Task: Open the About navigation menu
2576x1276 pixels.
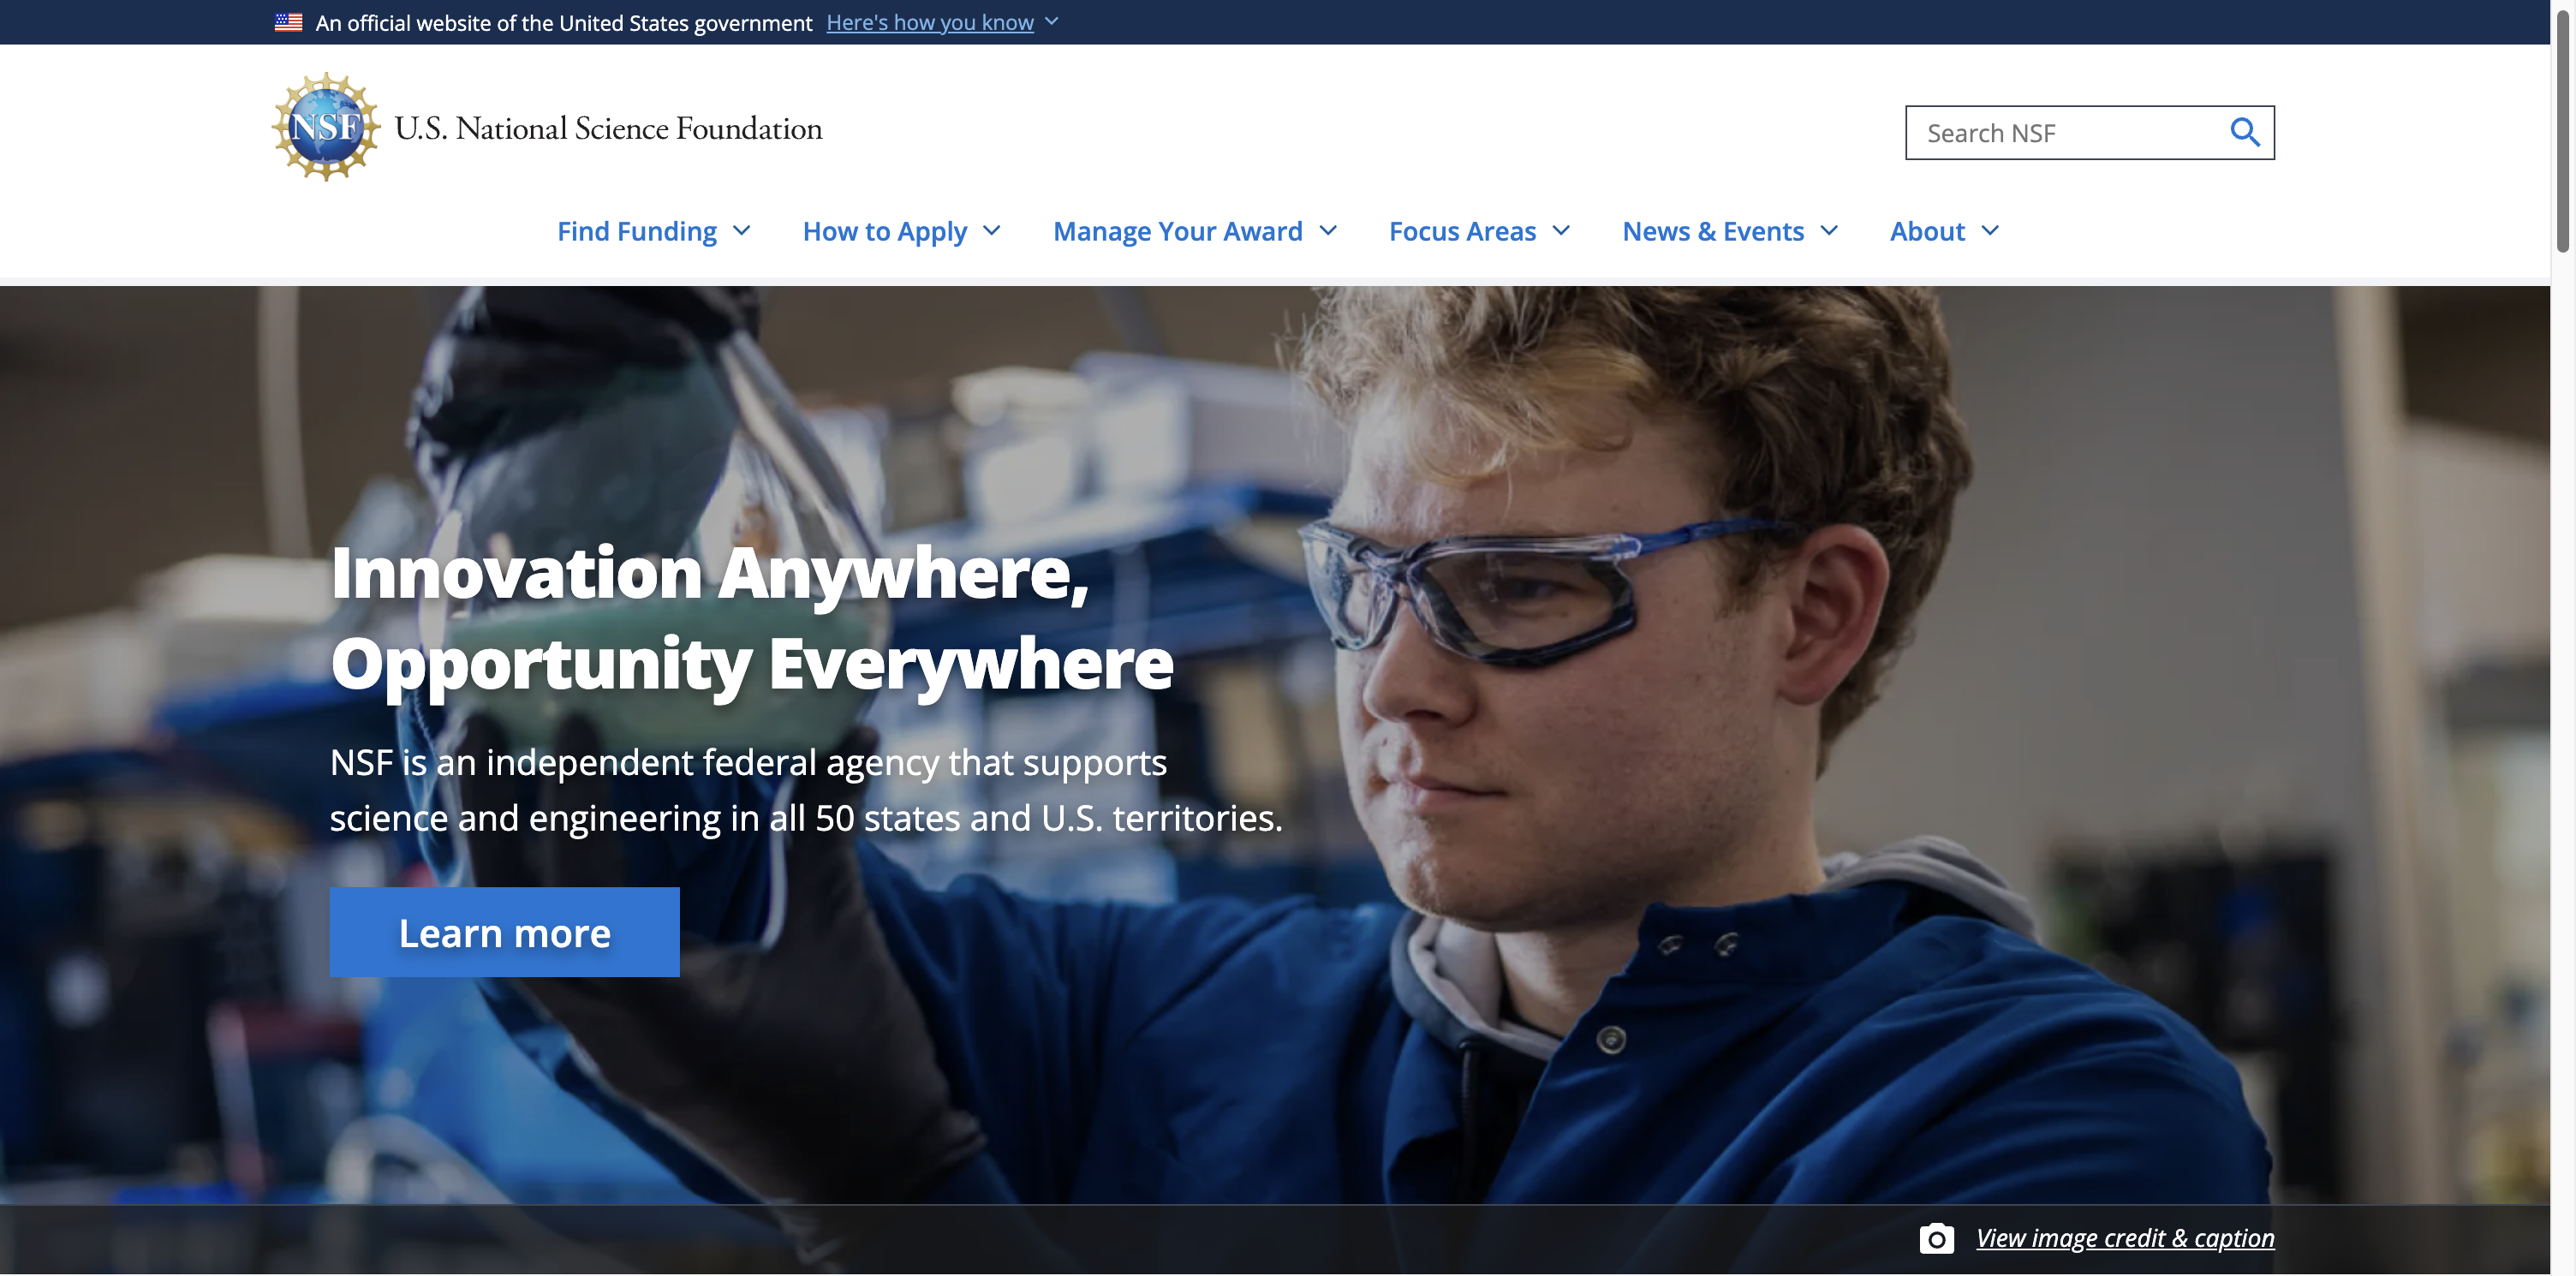Action: point(1927,231)
